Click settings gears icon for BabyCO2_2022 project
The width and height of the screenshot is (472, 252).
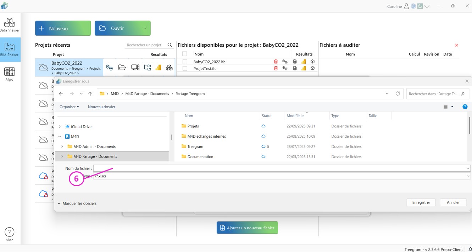click(109, 68)
